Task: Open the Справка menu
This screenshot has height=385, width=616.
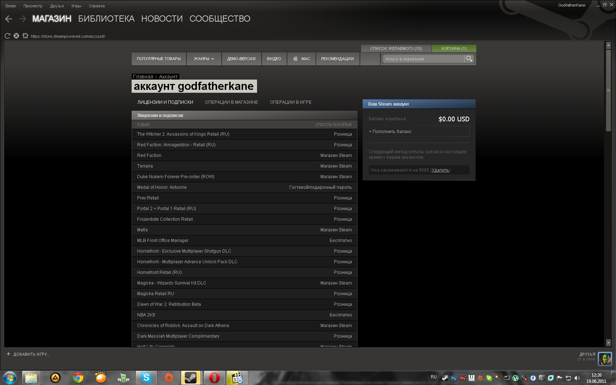Action: pyautogui.click(x=97, y=6)
